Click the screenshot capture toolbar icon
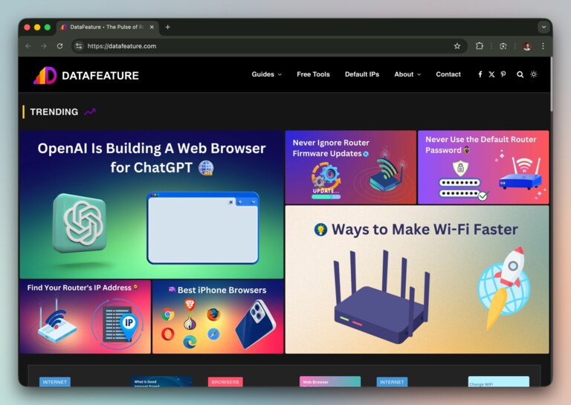The width and height of the screenshot is (571, 405). pos(503,46)
